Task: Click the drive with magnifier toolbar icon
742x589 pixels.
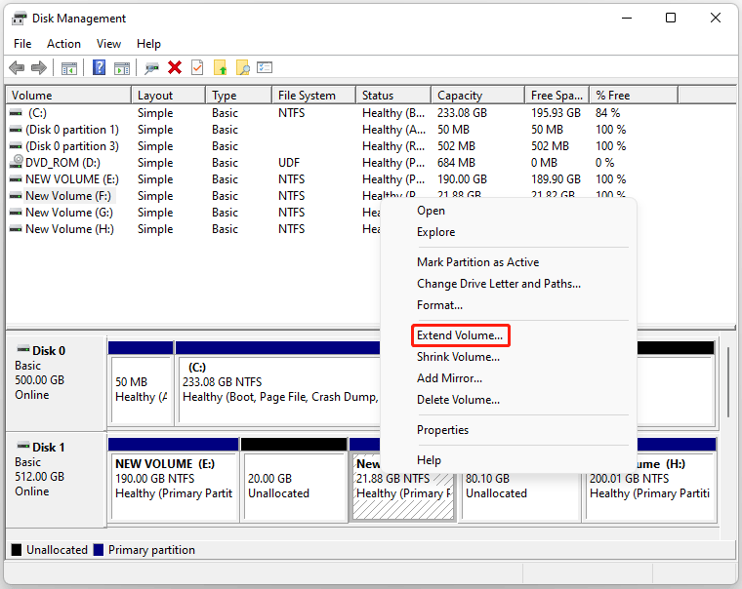Action: tap(151, 68)
